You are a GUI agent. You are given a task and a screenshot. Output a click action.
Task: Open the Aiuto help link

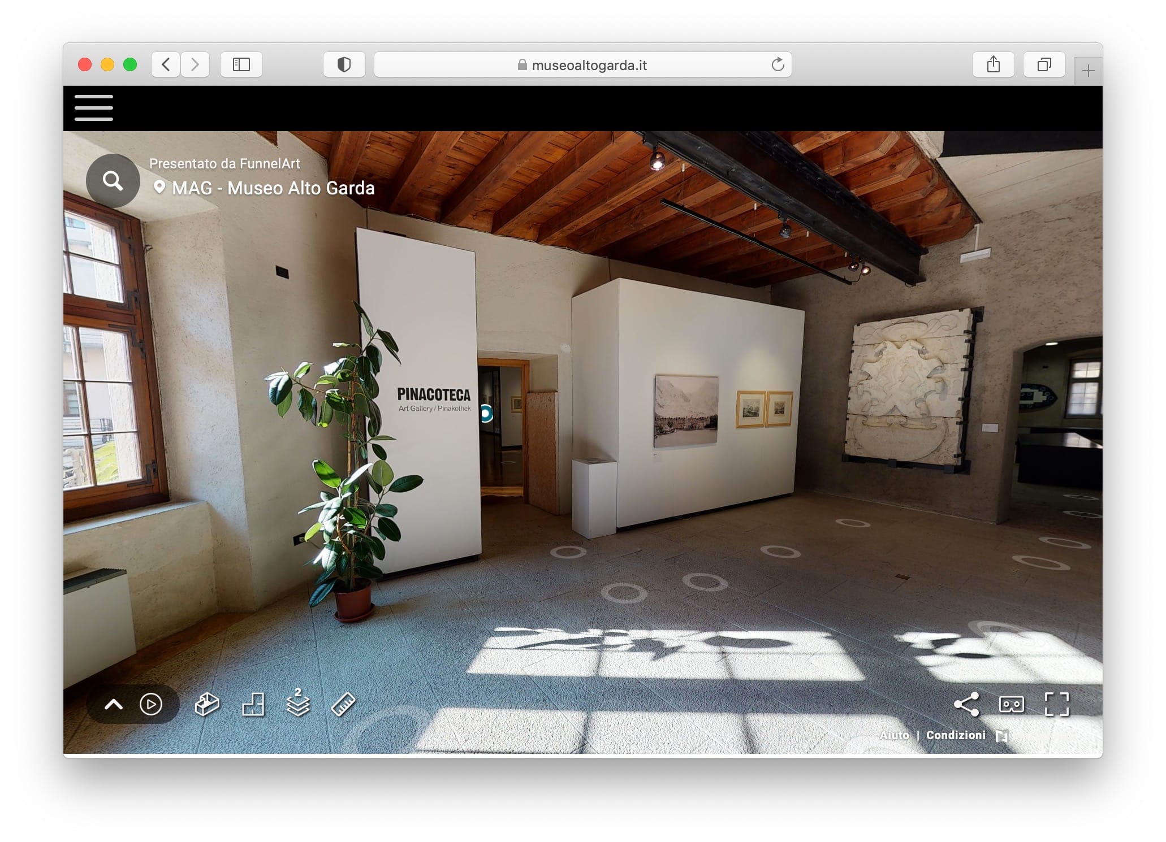[895, 735]
